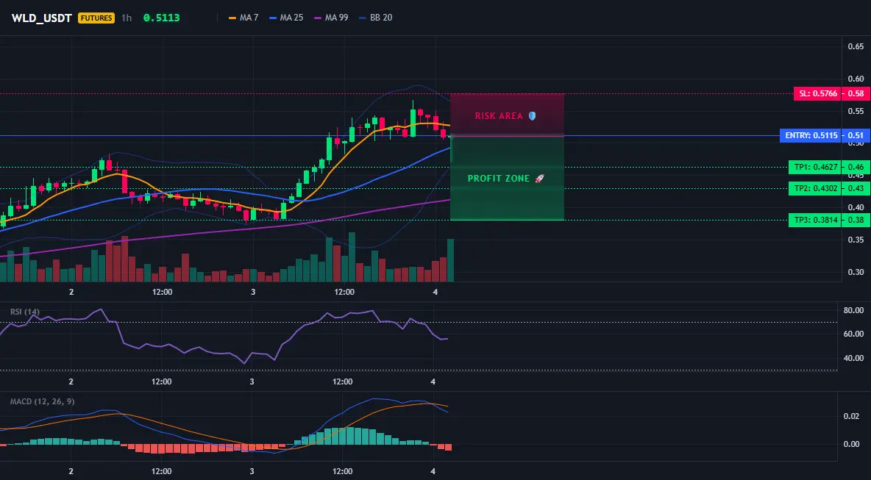Toggle the MA 99 legend entry
Viewport: 871px width, 480px height.
click(331, 18)
